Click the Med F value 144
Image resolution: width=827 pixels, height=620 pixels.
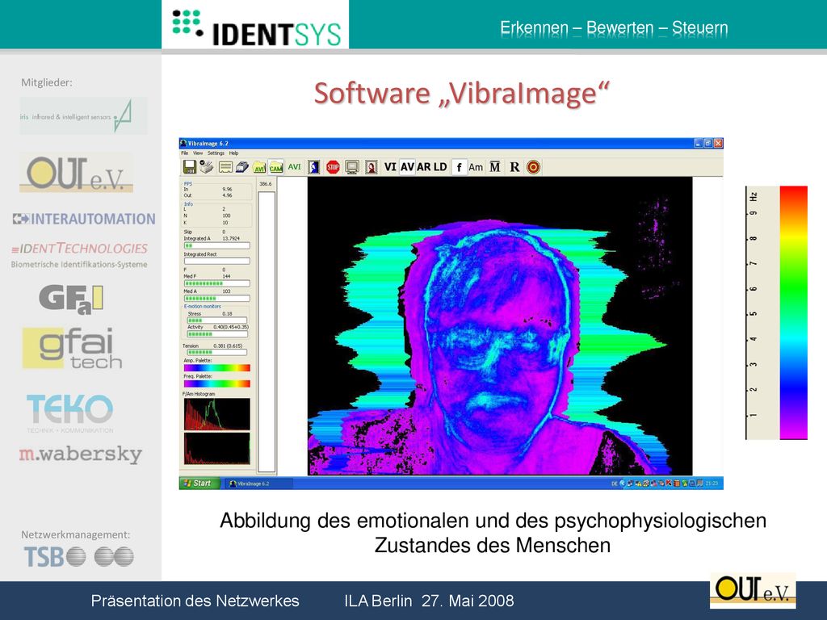(226, 276)
